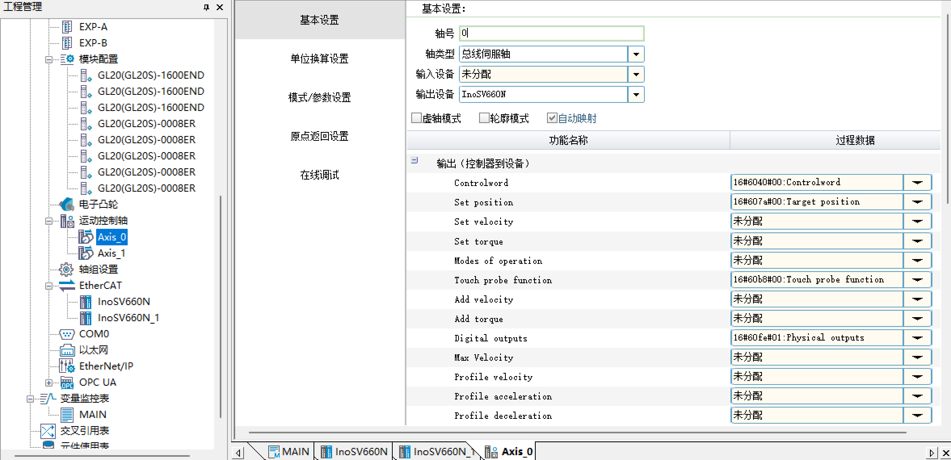Open the 单位换算设置 settings page
The height and width of the screenshot is (460, 951).
(x=319, y=59)
